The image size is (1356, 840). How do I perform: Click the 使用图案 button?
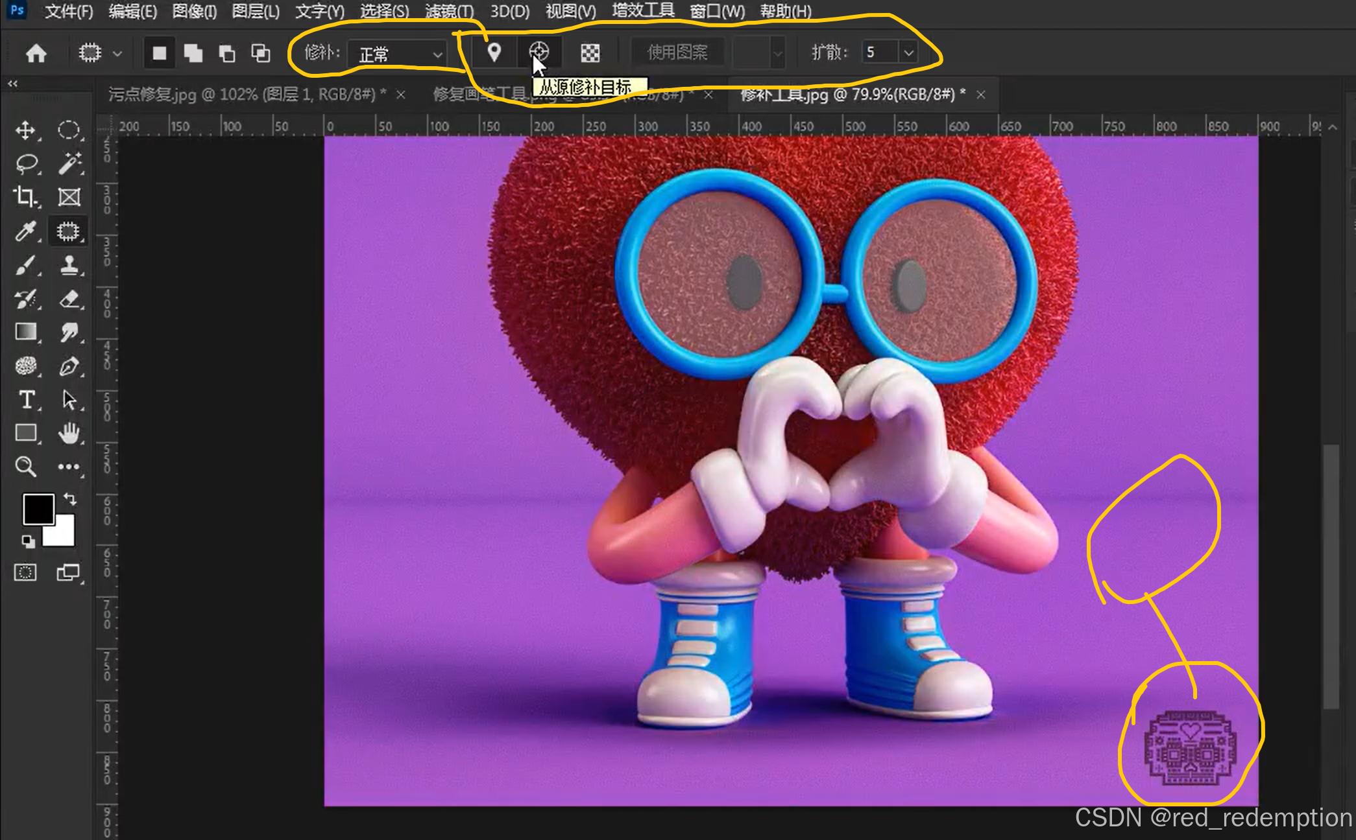click(677, 52)
